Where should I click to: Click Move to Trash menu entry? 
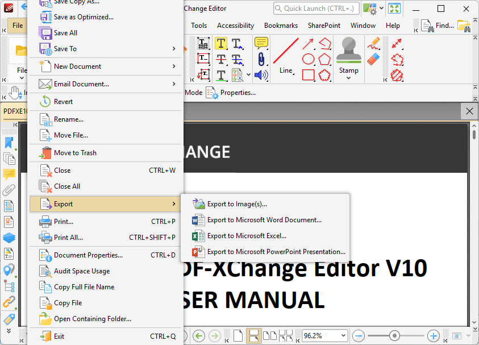tap(106, 153)
